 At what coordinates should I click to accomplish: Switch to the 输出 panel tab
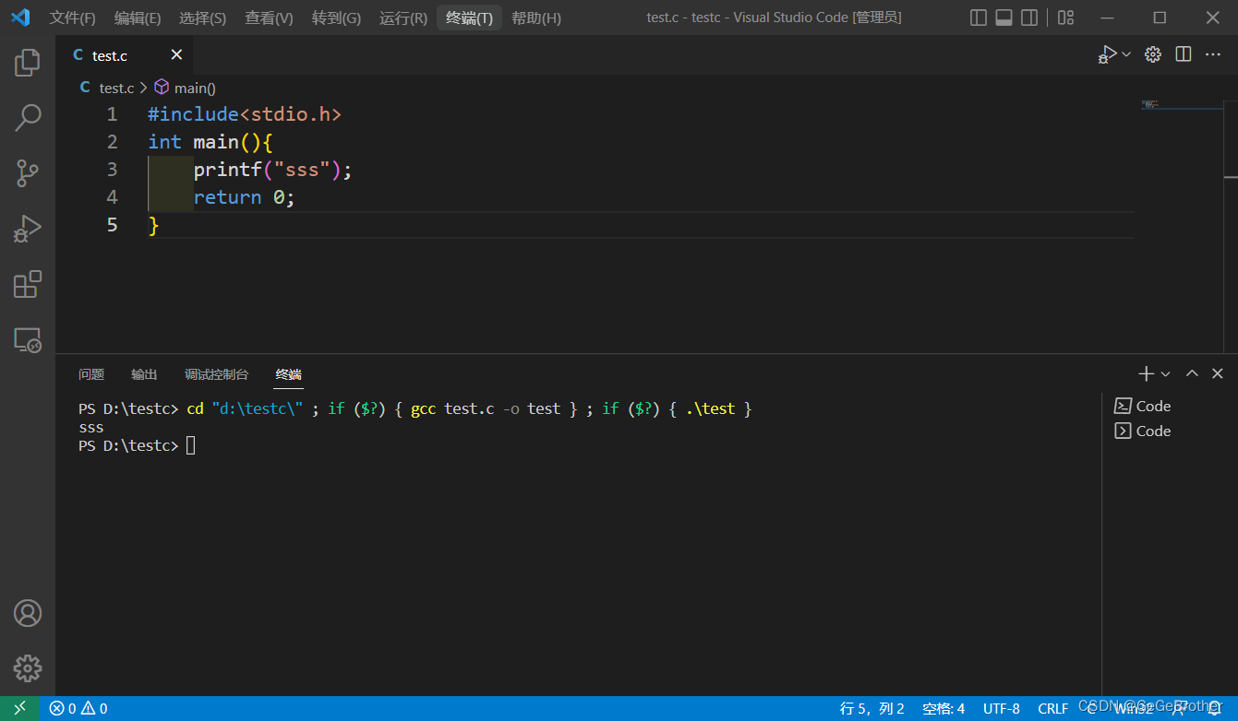coord(144,374)
